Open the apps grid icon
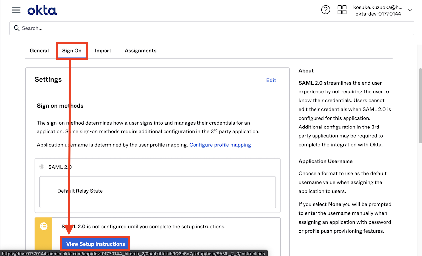Image resolution: width=422 pixels, height=256 pixels. tap(342, 10)
